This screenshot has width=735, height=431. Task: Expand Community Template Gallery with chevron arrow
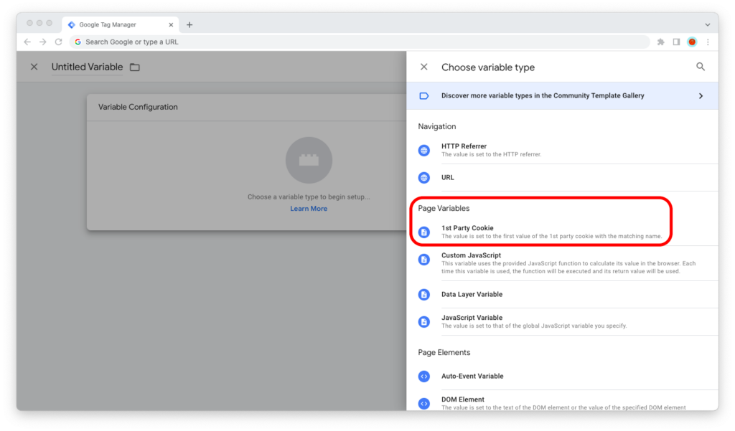coord(701,95)
